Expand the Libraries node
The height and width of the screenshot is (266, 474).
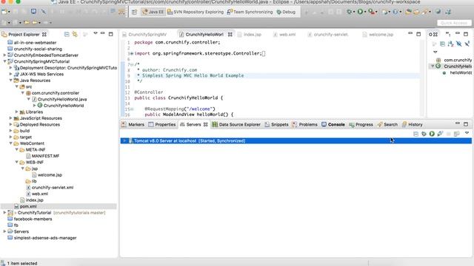tap(17, 112)
